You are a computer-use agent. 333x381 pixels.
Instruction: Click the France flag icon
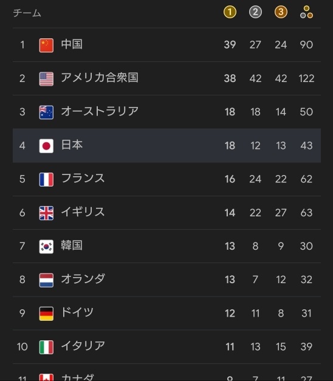46,180
